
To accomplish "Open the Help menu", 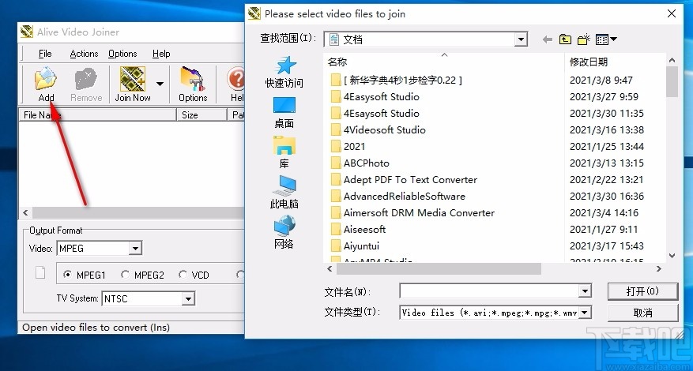I will tap(161, 54).
